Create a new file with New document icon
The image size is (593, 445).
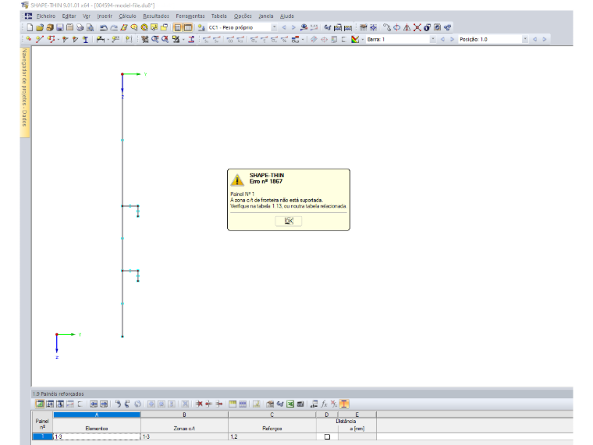click(30, 27)
